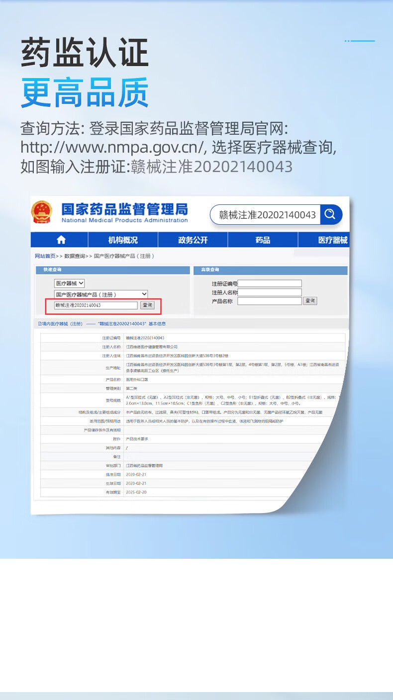Select the 药品 navigation tab

point(263,240)
